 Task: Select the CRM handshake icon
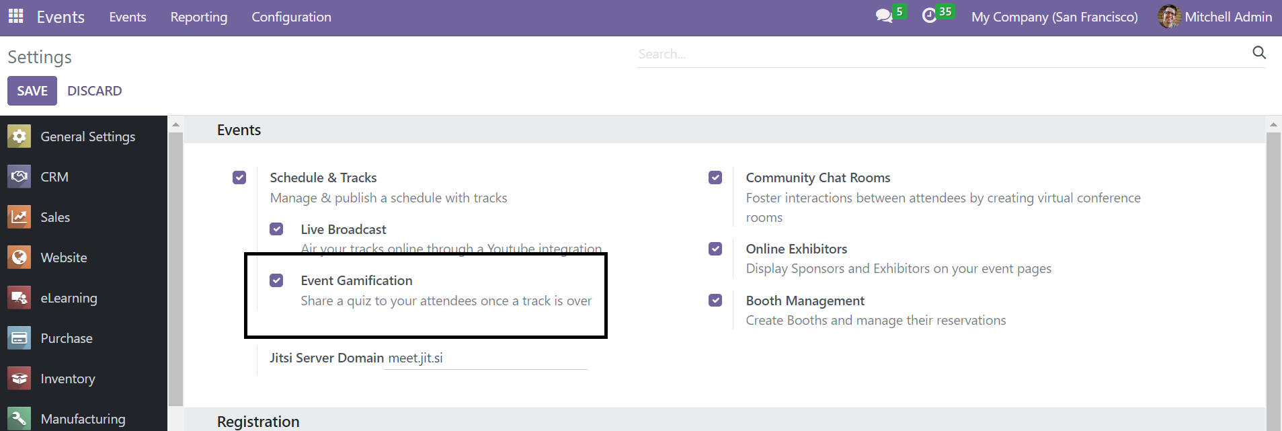pos(19,177)
